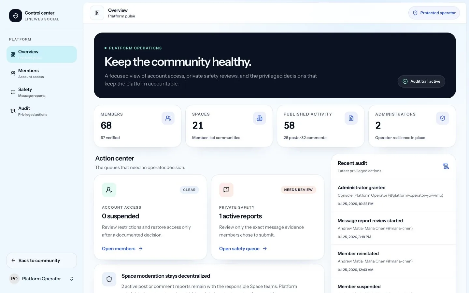Expand the Platform Operator account switcher chevrons

click(x=72, y=279)
